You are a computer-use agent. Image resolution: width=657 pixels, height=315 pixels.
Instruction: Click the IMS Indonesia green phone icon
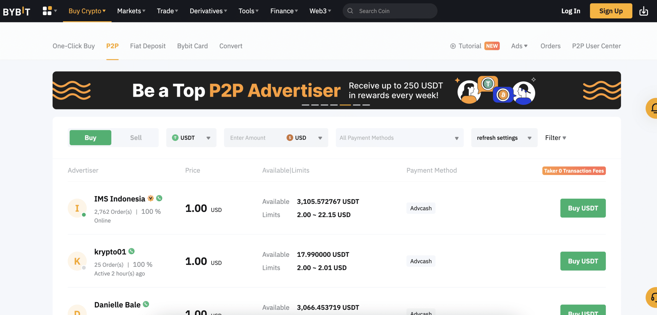click(x=159, y=198)
